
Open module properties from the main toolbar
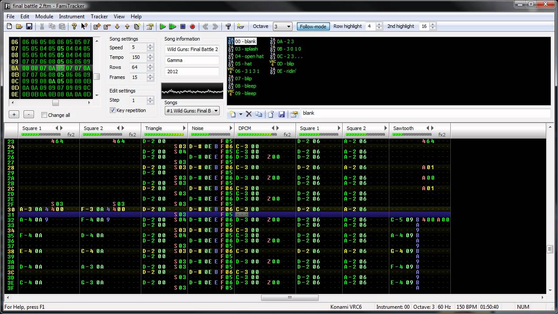(150, 27)
